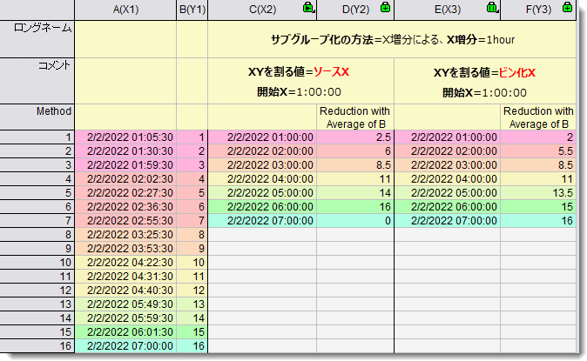Click the green lock icon on column F(Y3)

point(568,8)
